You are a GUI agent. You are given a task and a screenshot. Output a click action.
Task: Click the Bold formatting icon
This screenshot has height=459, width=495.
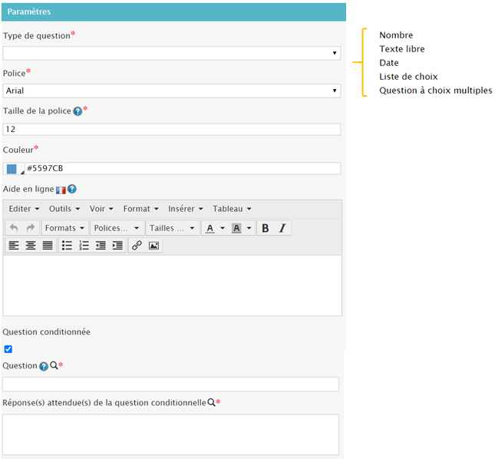pyautogui.click(x=266, y=228)
